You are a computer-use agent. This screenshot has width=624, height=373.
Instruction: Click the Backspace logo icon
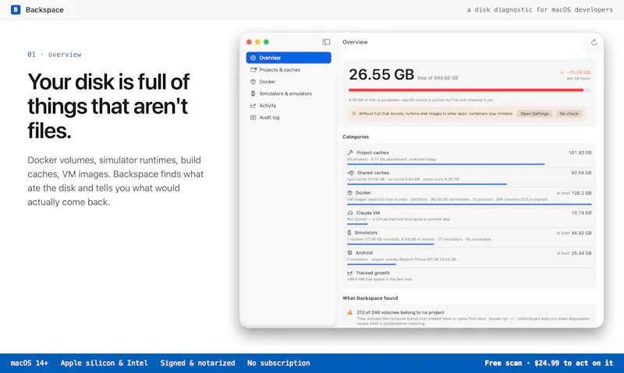16,9
